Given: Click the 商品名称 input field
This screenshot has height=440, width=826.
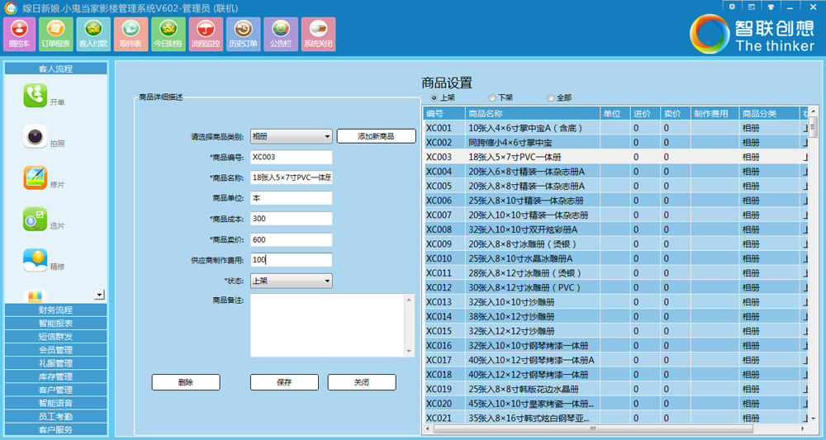Looking at the screenshot, I should click(x=292, y=177).
